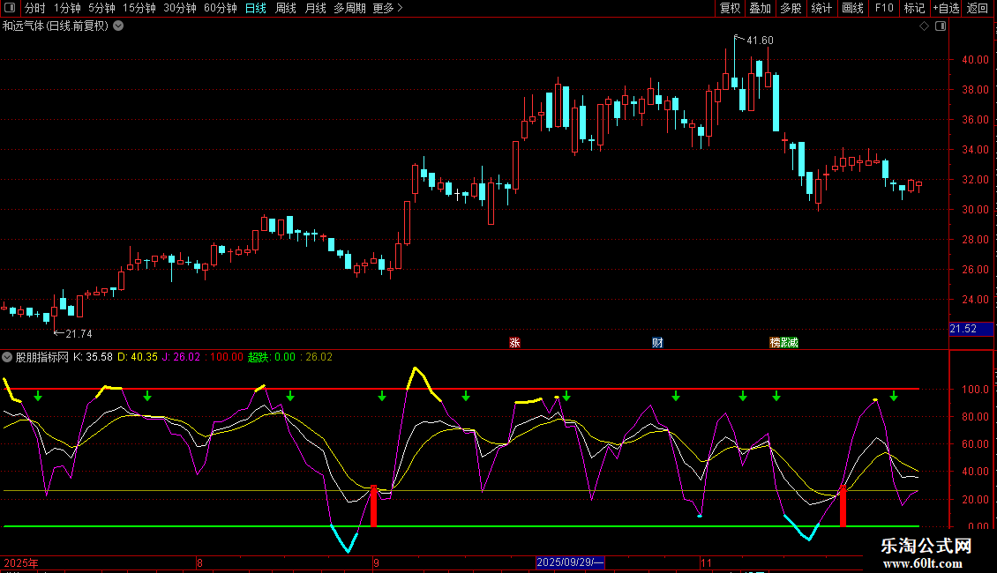This screenshot has height=573, width=997.
Task: Click the 41.60 high price label
Action: (759, 41)
